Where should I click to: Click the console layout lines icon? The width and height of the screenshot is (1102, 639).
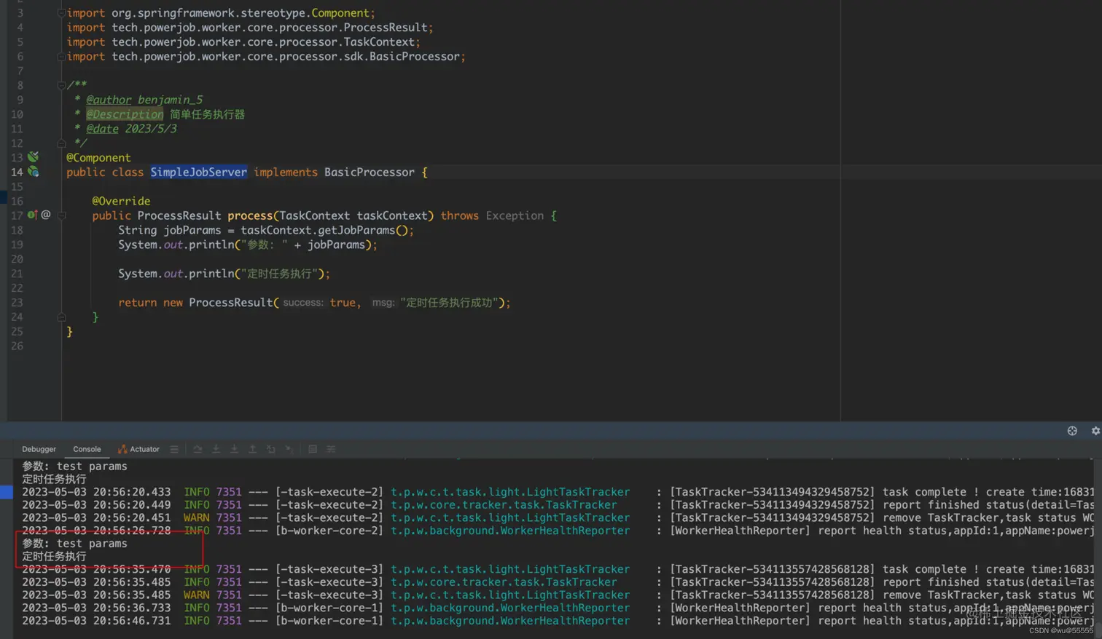[174, 449]
